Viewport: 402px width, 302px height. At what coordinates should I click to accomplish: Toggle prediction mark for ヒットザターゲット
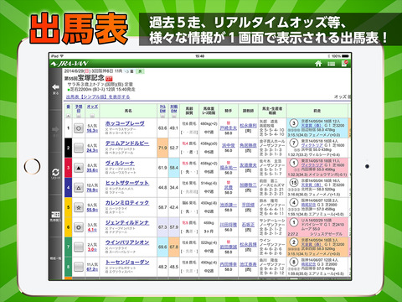tap(79, 188)
